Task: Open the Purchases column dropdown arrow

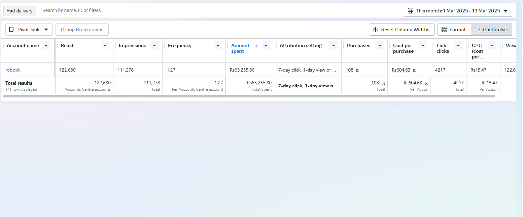Action: [380, 45]
